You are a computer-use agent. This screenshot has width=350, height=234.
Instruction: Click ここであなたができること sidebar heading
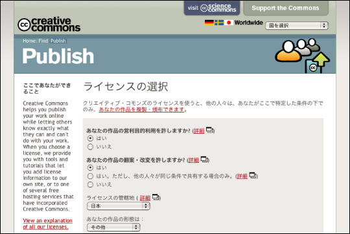47,89
